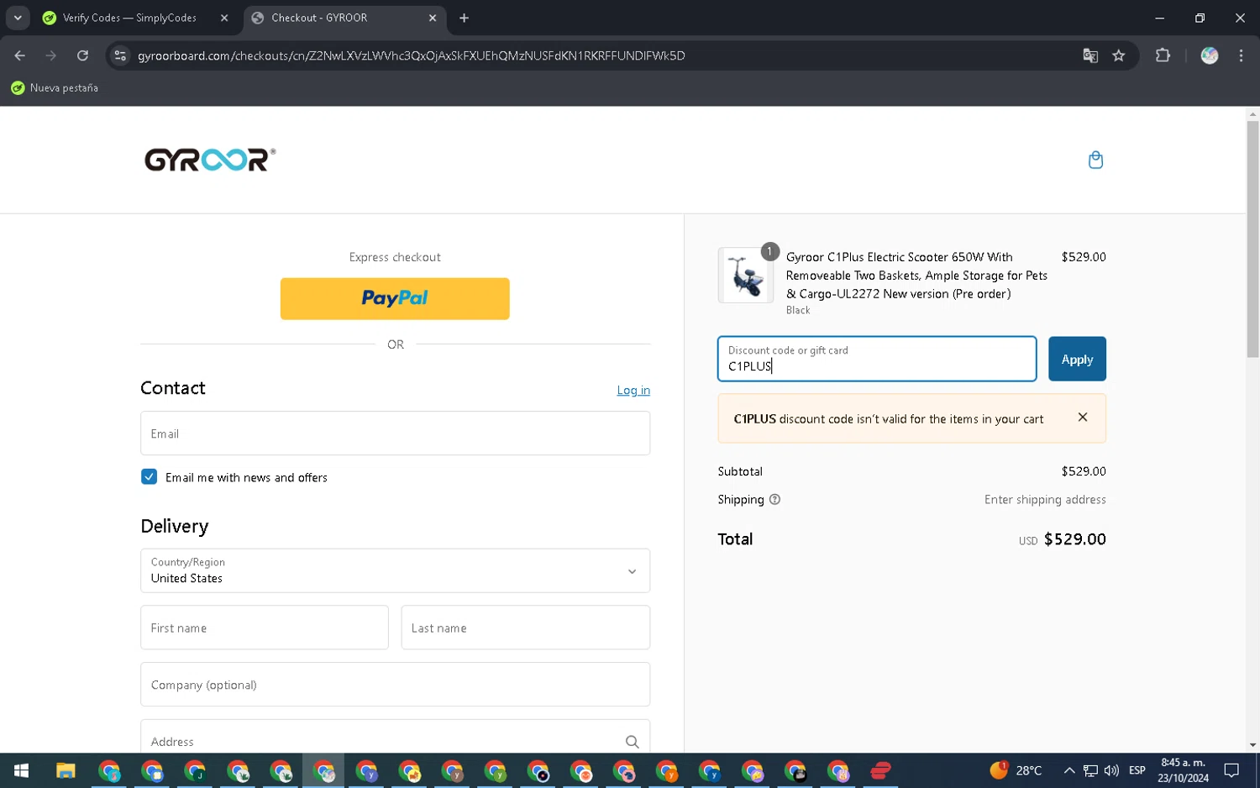Screen dimensions: 1260x788
Task: Go back to the previous page
Action: [20, 55]
